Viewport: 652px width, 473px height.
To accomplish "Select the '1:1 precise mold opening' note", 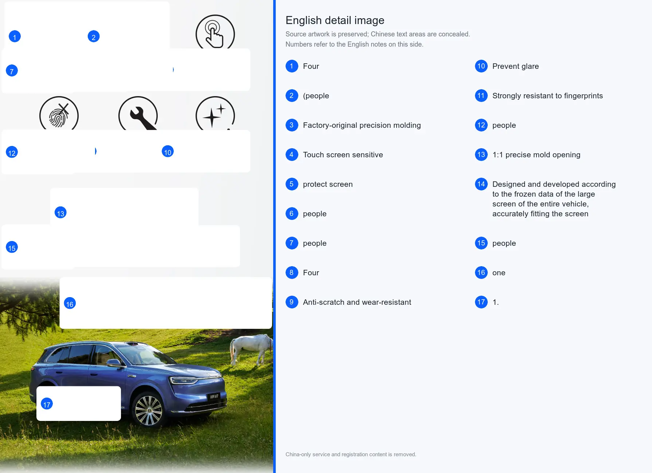I will tap(536, 155).
